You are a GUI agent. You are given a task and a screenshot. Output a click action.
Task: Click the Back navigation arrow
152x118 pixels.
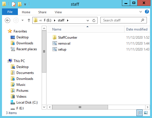pyautogui.click(x=8, y=20)
